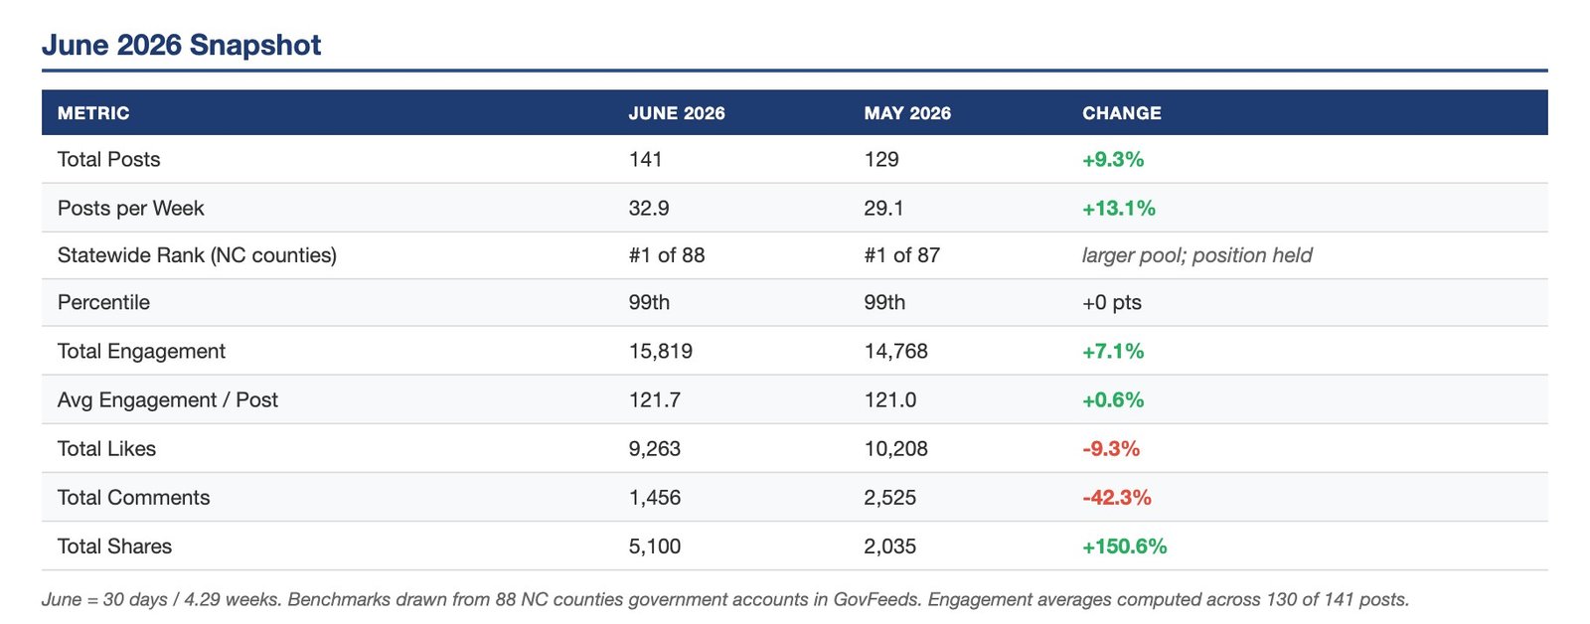Screen dimensions: 1590x624
Task: Click the June Percentile value 99th
Action: pos(649,302)
